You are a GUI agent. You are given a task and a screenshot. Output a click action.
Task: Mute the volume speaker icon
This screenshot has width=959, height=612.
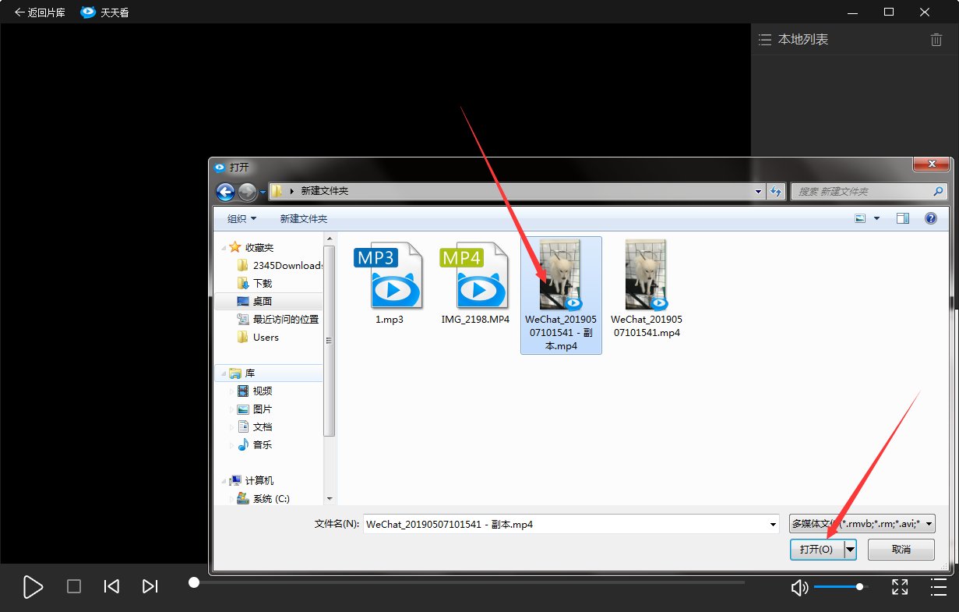coord(799,587)
